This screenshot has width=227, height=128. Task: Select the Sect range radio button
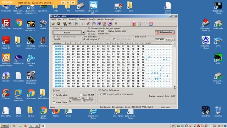(x=88, y=98)
